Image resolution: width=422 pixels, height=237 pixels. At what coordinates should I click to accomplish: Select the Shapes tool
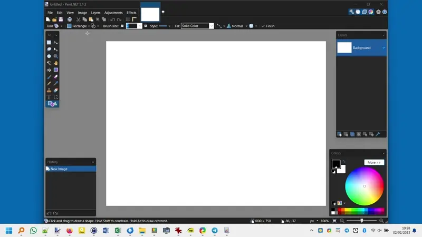tap(52, 104)
